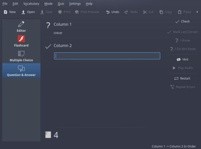The height and width of the screenshot is (149, 201).
Task: Open the Flashcard quiz mode
Action: (21, 41)
